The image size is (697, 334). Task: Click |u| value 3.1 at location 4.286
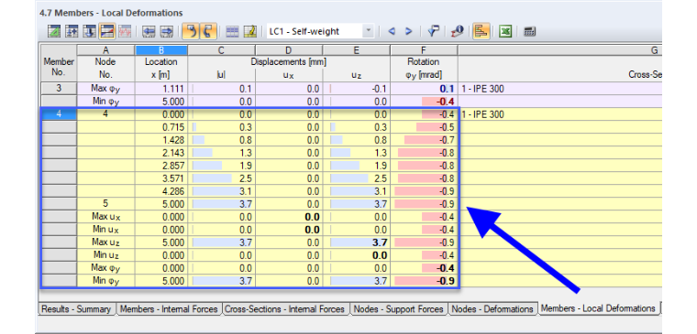pos(221,191)
